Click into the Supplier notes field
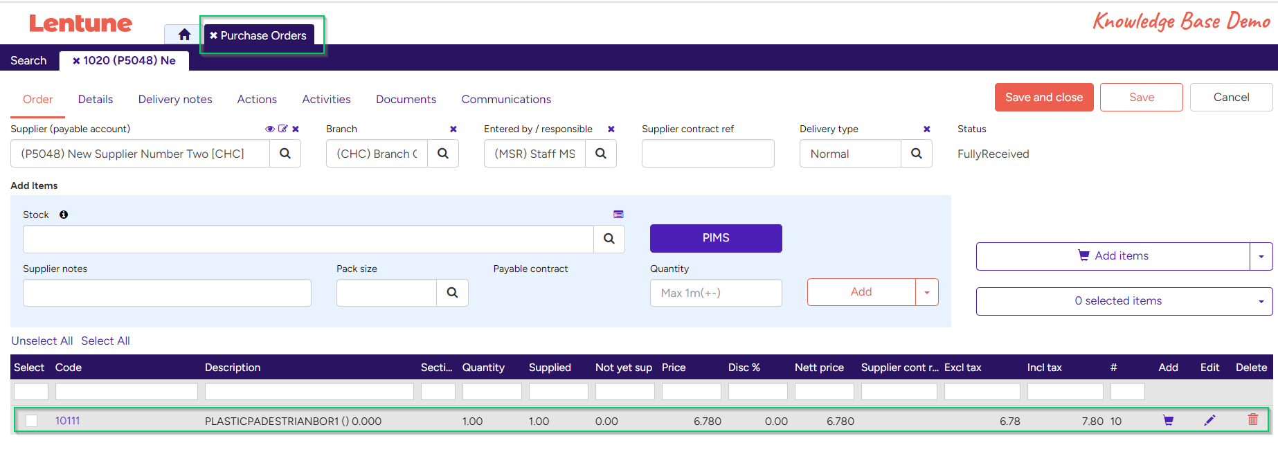Image resolution: width=1278 pixels, height=452 pixels. point(167,293)
